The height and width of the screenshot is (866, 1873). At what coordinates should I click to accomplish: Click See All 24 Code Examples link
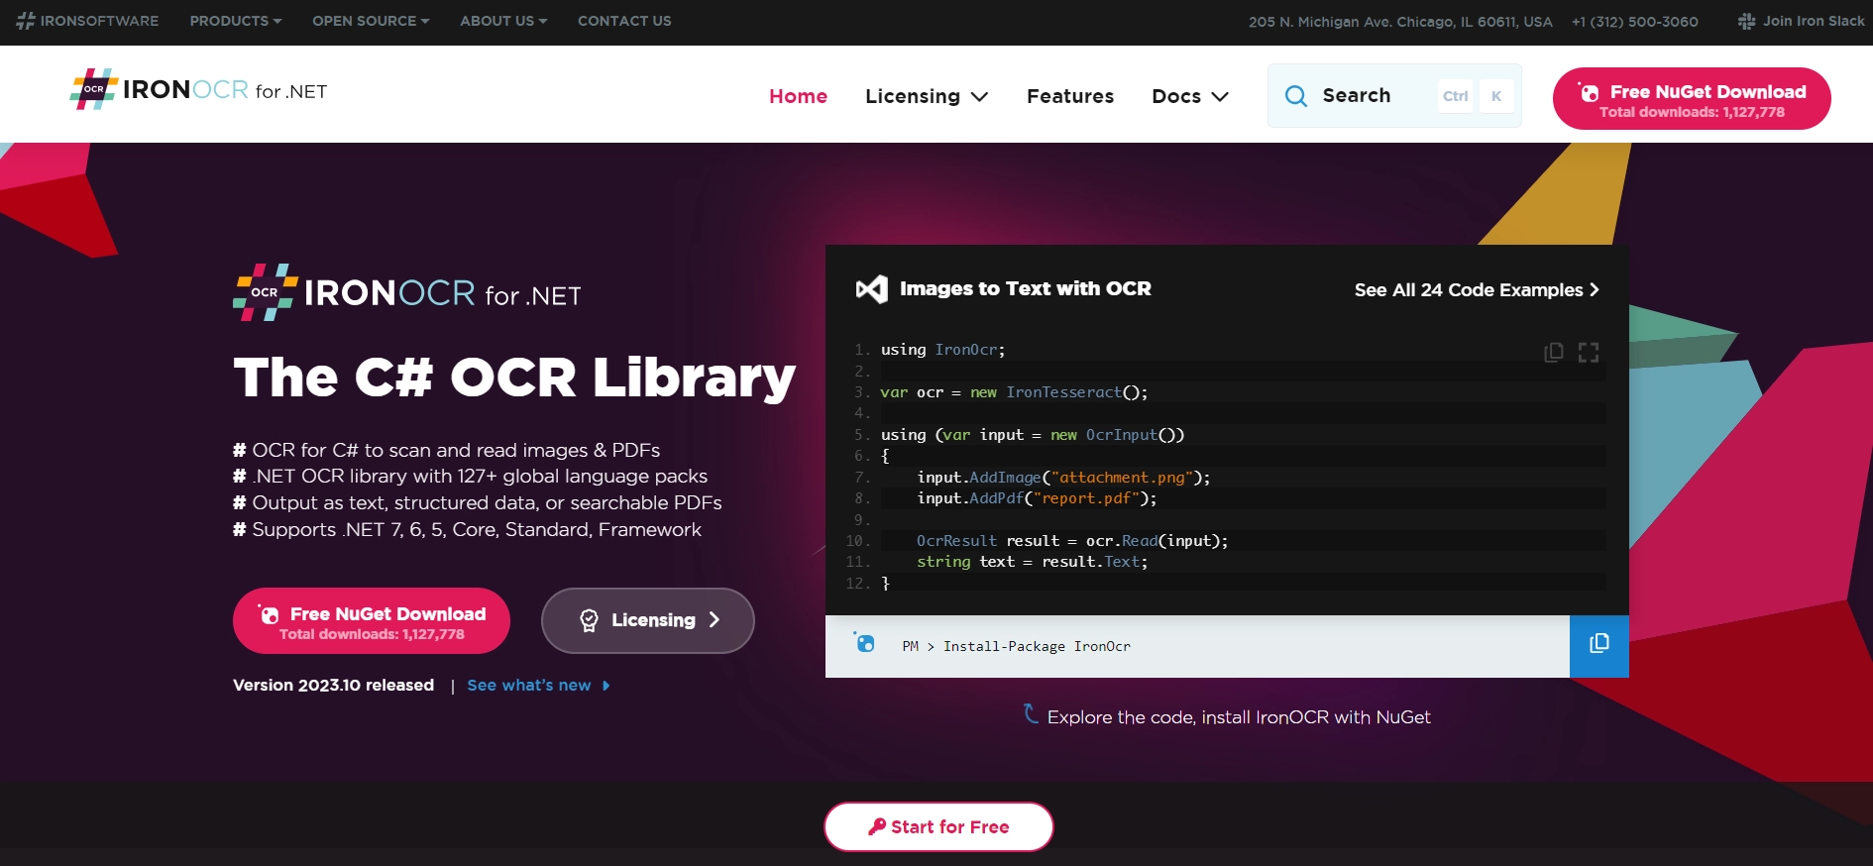click(x=1476, y=290)
